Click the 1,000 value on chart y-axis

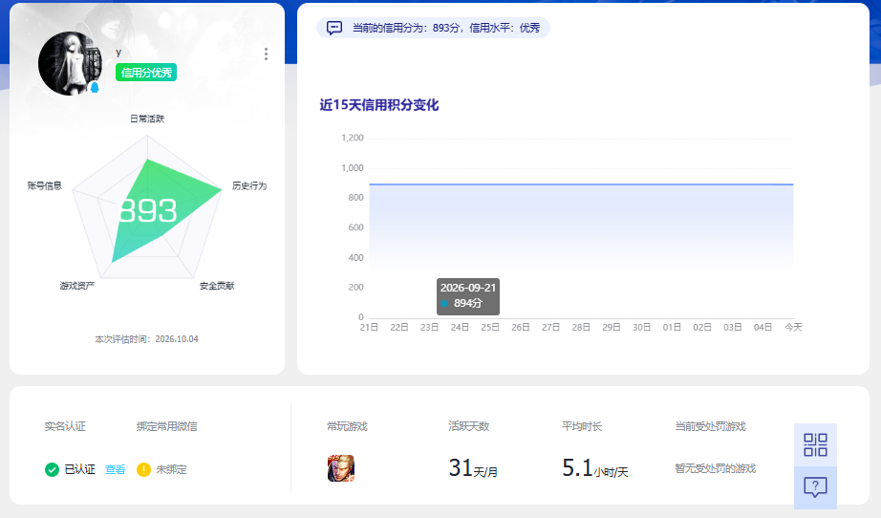pyautogui.click(x=353, y=167)
